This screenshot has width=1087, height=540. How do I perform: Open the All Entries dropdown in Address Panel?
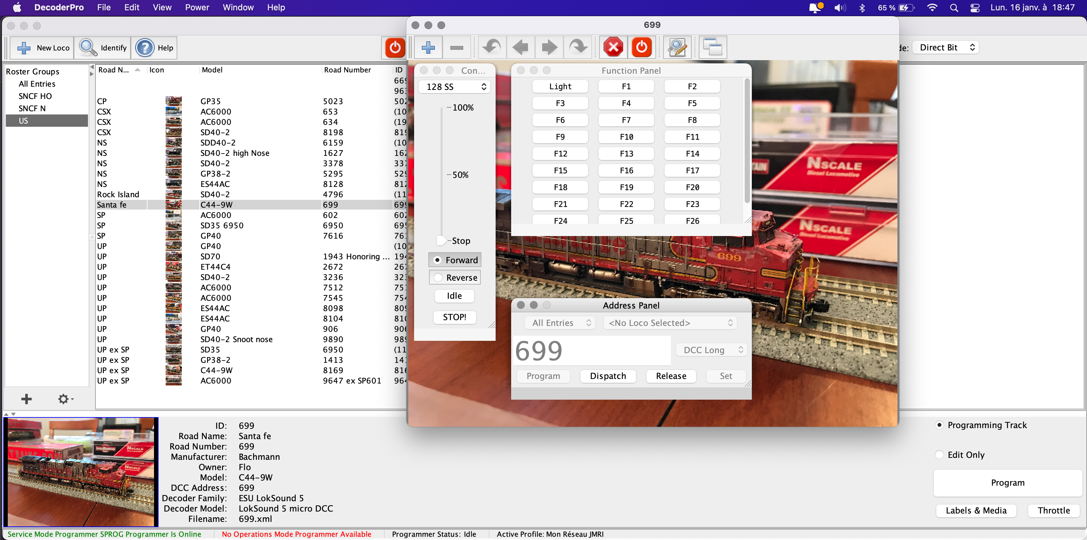pos(560,323)
